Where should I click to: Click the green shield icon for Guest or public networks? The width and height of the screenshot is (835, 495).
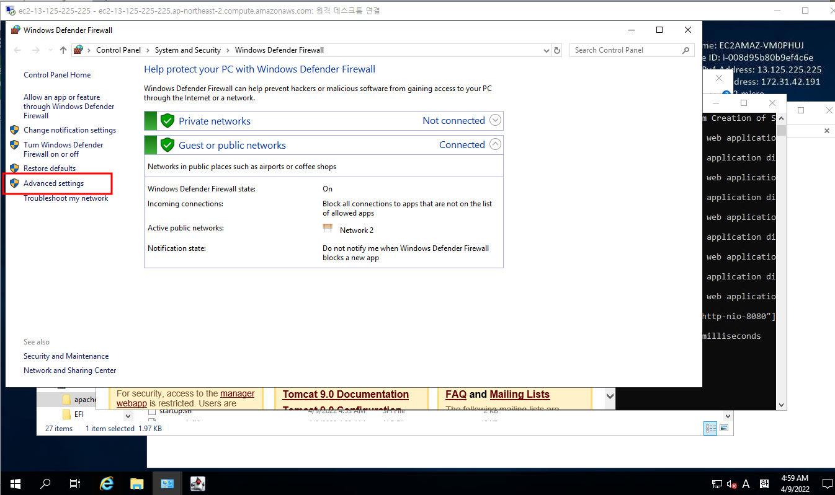coord(167,145)
